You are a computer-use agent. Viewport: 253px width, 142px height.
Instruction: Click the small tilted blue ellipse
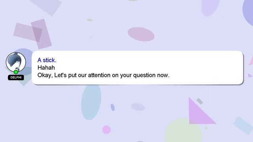pyautogui.click(x=113, y=107)
